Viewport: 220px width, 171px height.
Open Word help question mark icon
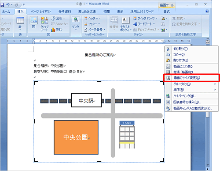pos(207,11)
